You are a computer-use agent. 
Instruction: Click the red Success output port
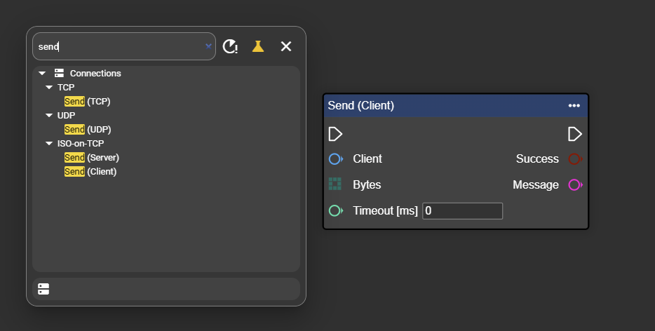coord(575,159)
